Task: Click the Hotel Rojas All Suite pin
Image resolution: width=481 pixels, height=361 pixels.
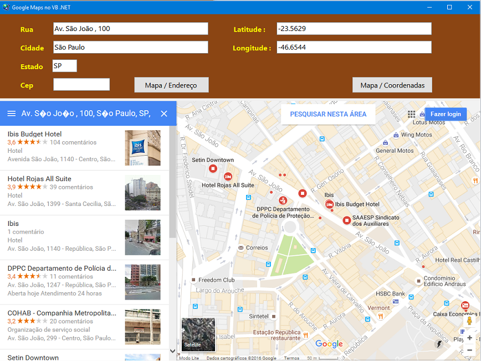Action: coord(228,177)
